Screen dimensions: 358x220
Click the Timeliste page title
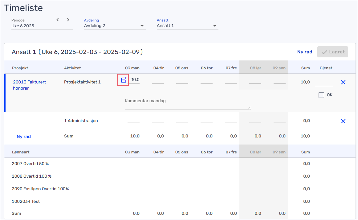23,8
